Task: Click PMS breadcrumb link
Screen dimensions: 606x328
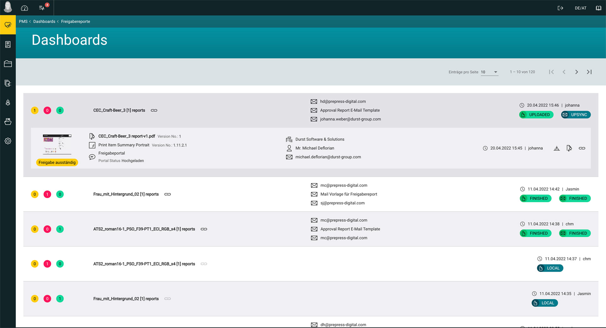Action: [x=23, y=21]
